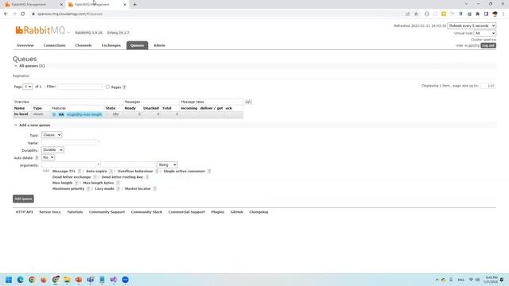509x286 pixels.
Task: Open the Exchanges tab
Action: 111,45
